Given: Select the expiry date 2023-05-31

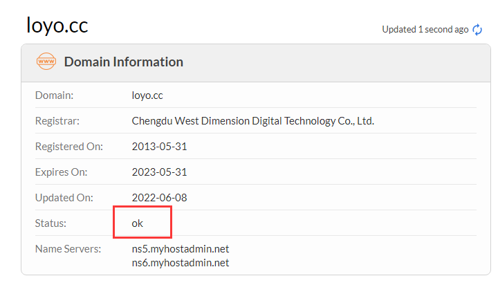Looking at the screenshot, I should coord(159,172).
